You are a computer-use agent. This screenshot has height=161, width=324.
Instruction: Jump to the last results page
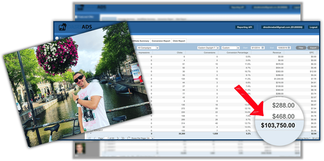coord(123,138)
